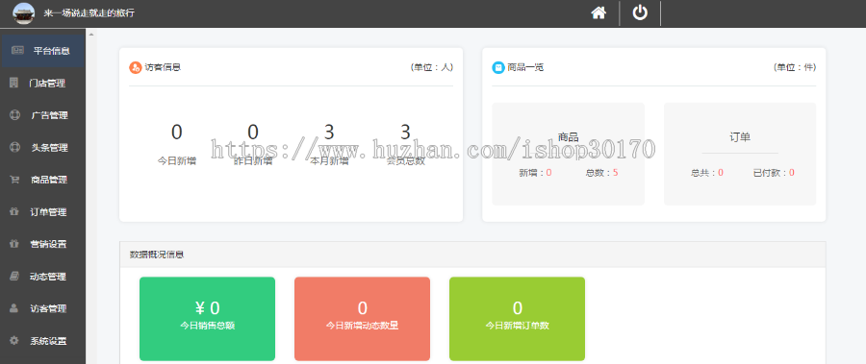Click the 访客信息 title text
Viewport: 866px width, 364px height.
163,67
